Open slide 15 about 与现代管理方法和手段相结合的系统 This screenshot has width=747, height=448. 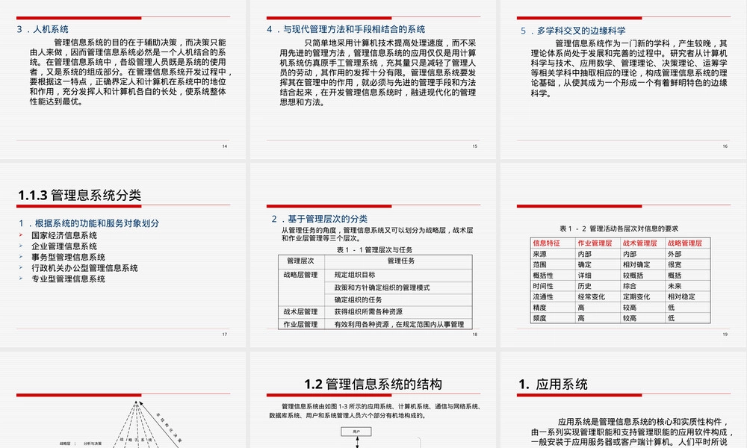(x=373, y=79)
